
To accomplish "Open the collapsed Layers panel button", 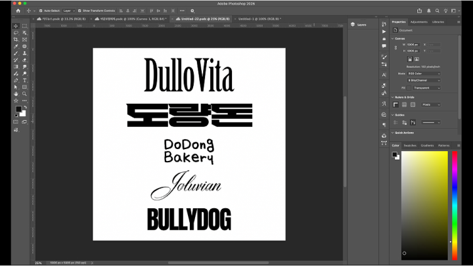I will coord(359,24).
